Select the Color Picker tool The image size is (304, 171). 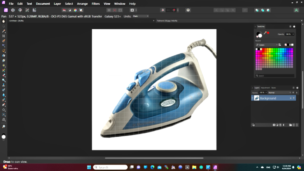(4, 31)
